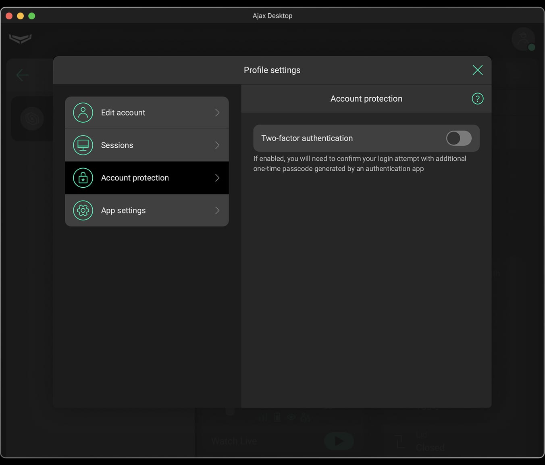The image size is (545, 465).
Task: Click the Watch Live playback control
Action: [339, 441]
